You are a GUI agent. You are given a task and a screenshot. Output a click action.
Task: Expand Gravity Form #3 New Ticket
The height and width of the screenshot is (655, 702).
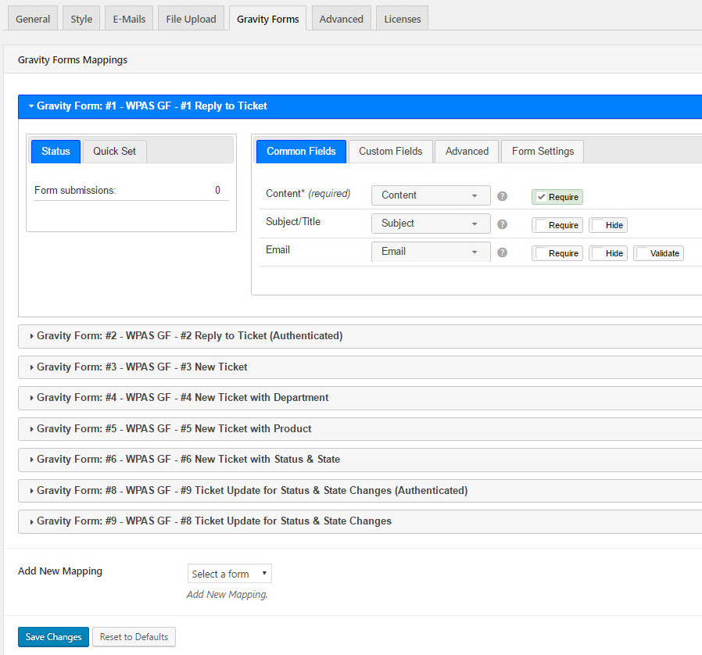pyautogui.click(x=360, y=367)
